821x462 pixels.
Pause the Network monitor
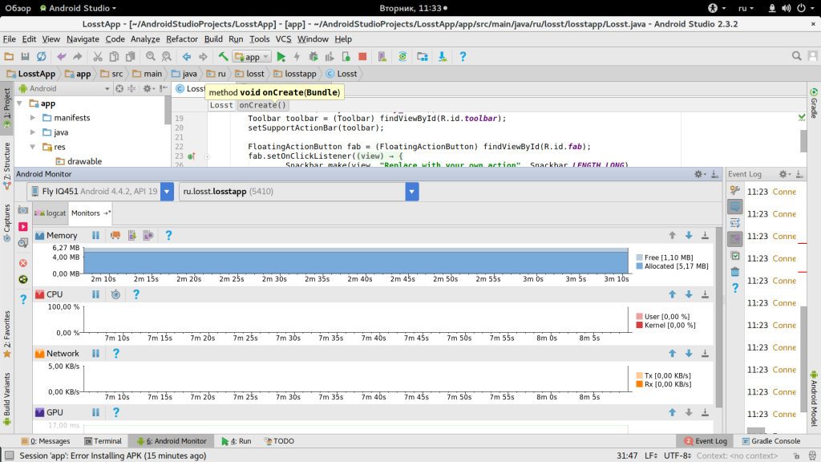pos(95,354)
